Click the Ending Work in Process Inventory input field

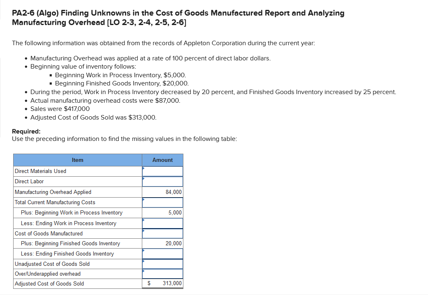[162, 223]
